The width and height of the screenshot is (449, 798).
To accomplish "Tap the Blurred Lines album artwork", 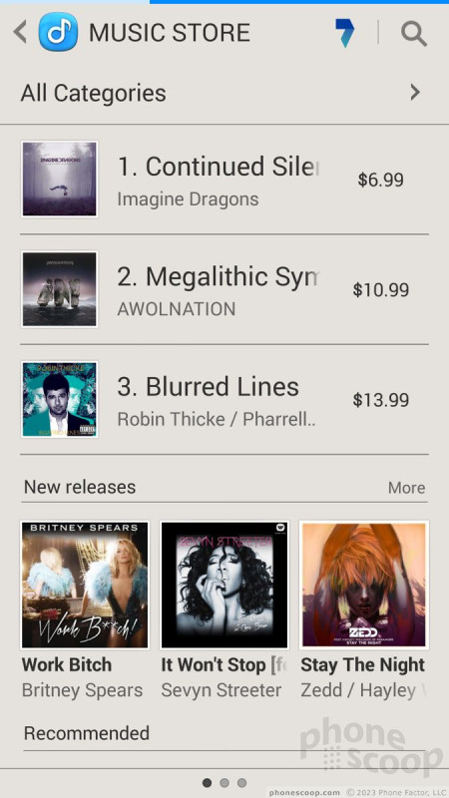I will pyautogui.click(x=60, y=399).
